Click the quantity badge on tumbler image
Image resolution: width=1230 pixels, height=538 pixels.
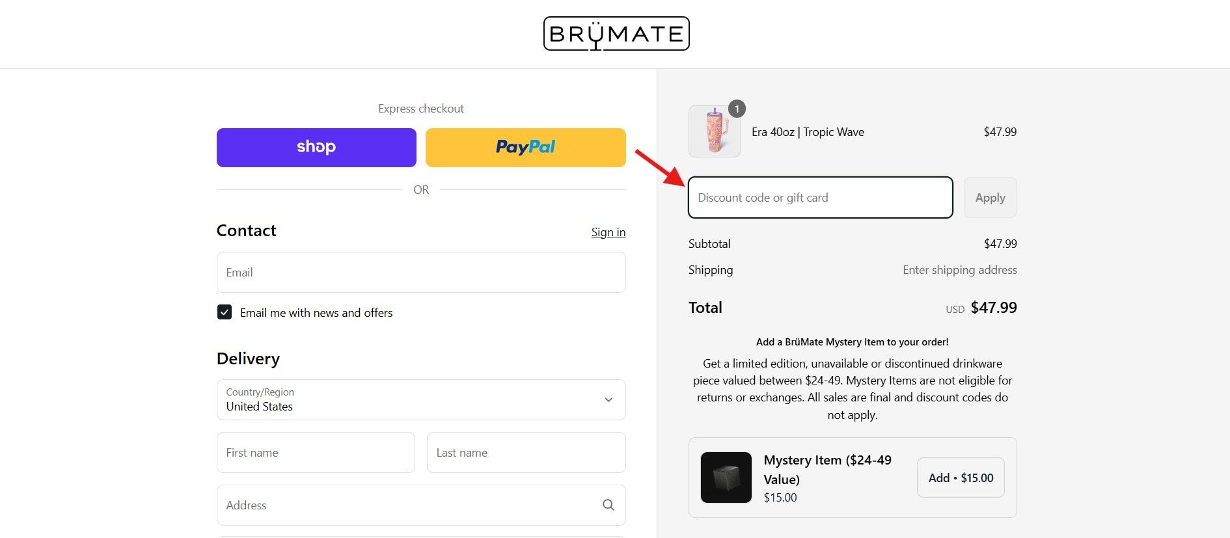(737, 109)
